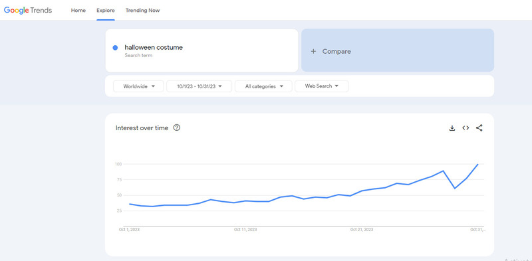The height and width of the screenshot is (261, 532).
Task: Open the embed code icon
Action: (x=465, y=128)
